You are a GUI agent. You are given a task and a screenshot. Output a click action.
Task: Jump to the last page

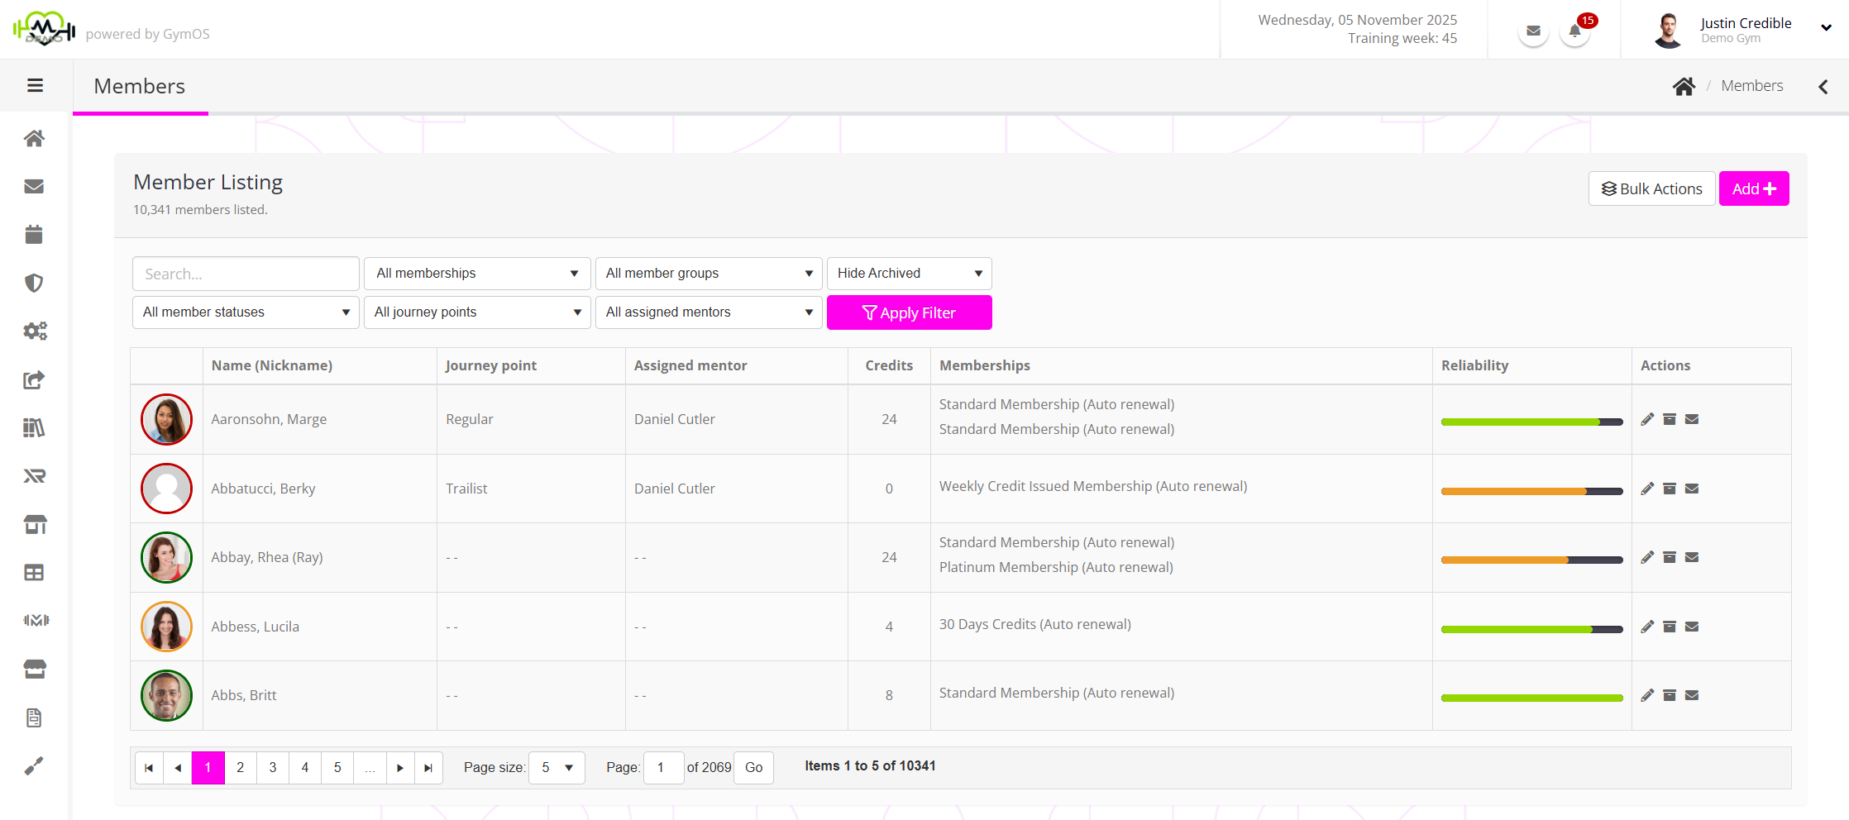[428, 768]
